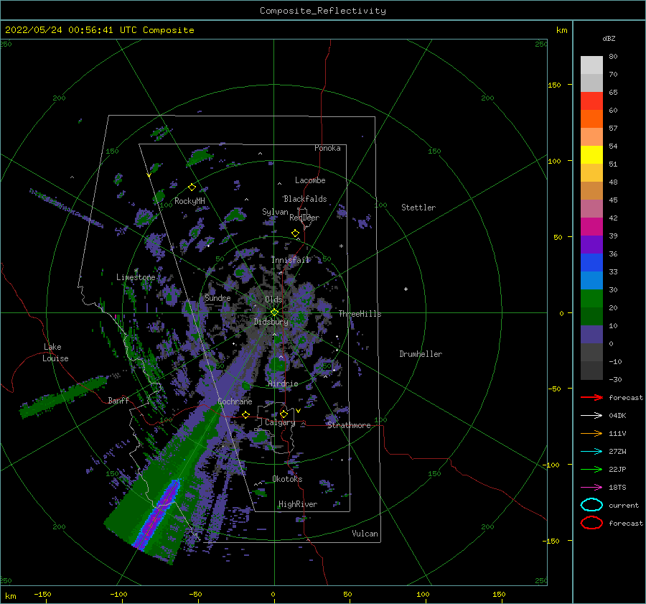The width and height of the screenshot is (646, 604).
Task: Click the cyan current ellipse legend icon
Action: (591, 505)
